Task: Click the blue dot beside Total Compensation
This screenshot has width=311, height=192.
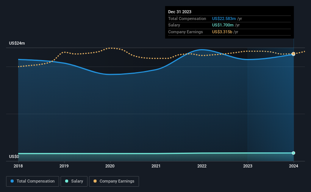Action: click(x=13, y=181)
